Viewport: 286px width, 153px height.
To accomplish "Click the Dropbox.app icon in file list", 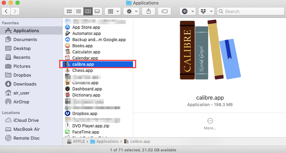I will [68, 114].
